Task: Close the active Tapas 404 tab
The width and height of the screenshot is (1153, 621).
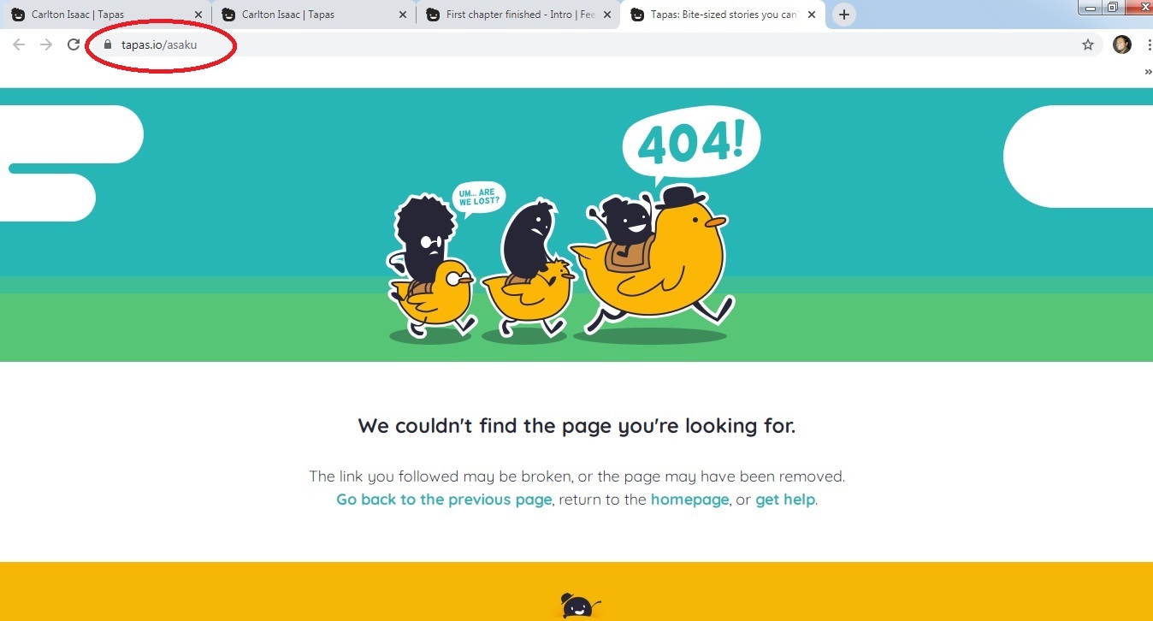Action: click(x=812, y=15)
